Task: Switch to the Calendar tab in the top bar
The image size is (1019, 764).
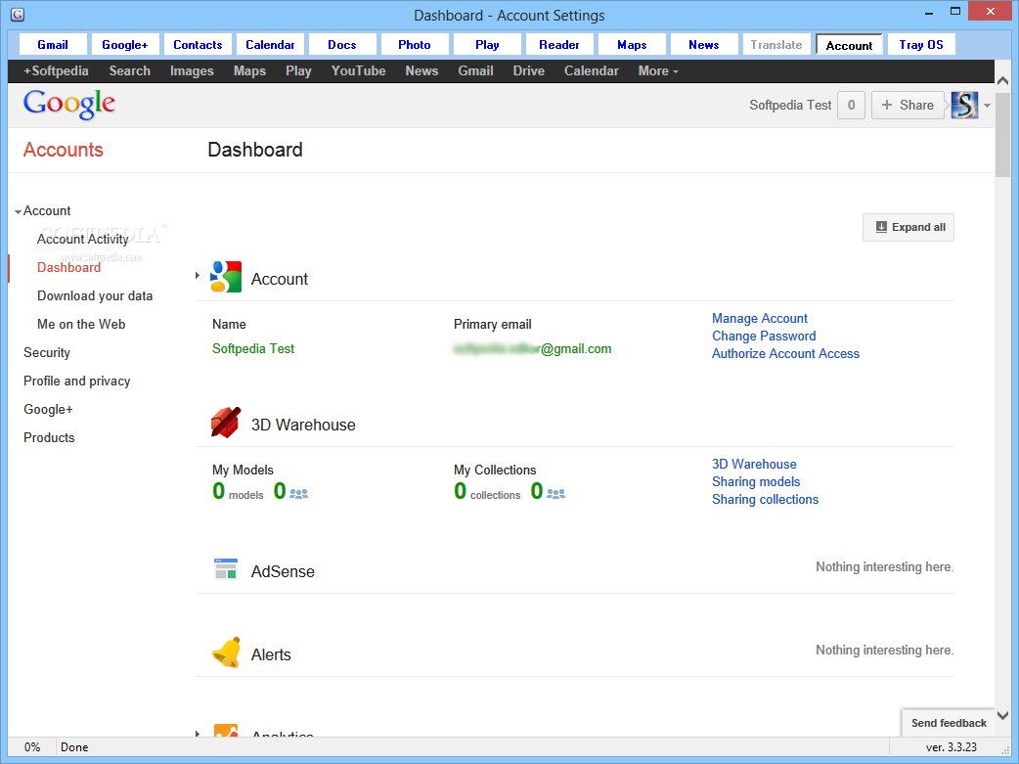Action: pyautogui.click(x=270, y=45)
